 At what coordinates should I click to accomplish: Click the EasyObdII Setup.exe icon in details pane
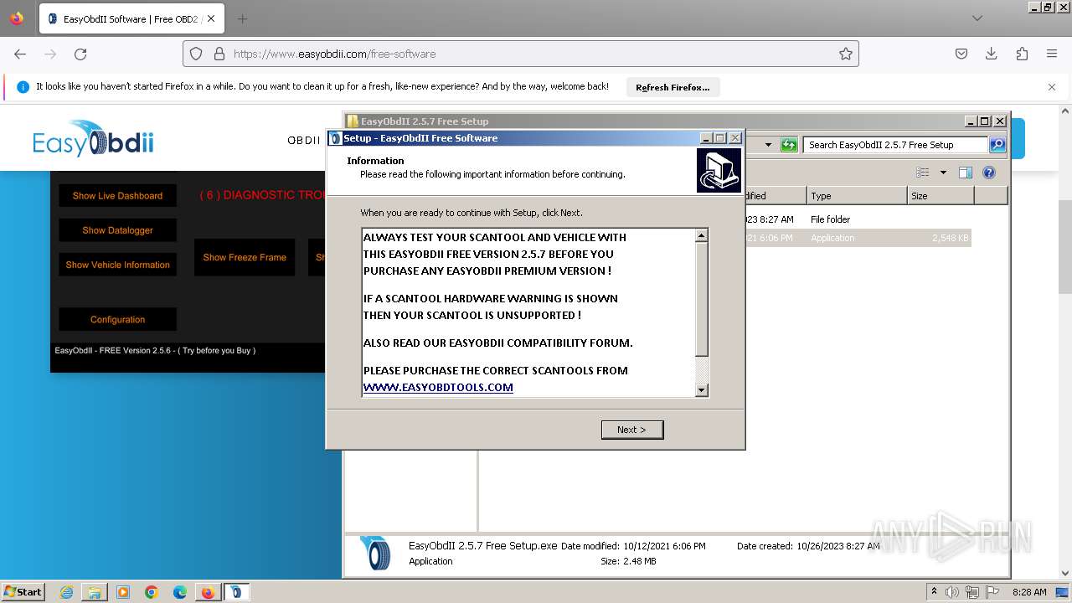point(374,553)
